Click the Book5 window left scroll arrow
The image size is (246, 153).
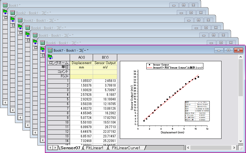tap(35, 133)
